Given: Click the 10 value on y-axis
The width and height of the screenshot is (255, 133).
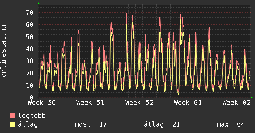Looking at the screenshot, I should pos(29,85).
